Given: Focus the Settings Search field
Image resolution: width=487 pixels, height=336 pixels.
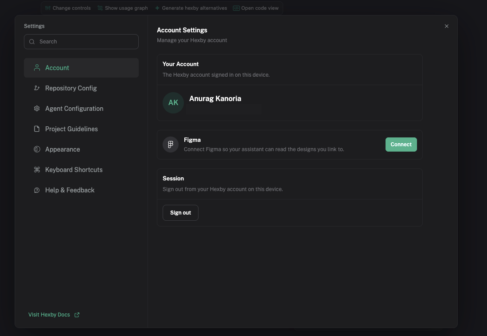Looking at the screenshot, I should [82, 42].
